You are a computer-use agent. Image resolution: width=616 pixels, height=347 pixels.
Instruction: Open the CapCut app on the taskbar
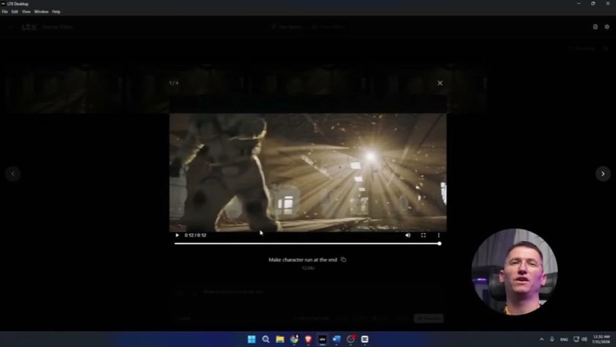tap(365, 339)
